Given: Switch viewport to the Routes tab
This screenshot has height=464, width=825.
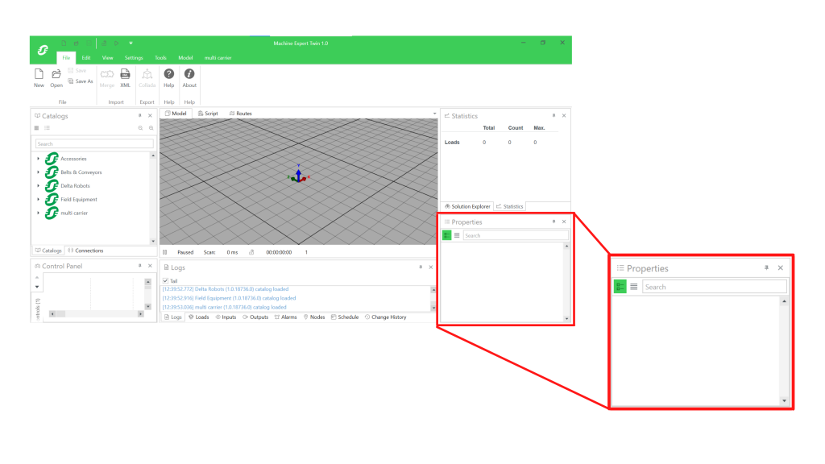Looking at the screenshot, I should tap(240, 114).
